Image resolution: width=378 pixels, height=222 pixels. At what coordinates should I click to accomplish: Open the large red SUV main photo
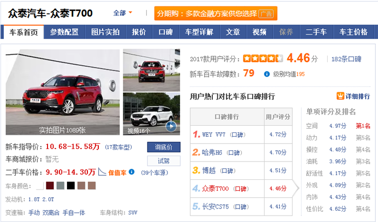point(63,92)
